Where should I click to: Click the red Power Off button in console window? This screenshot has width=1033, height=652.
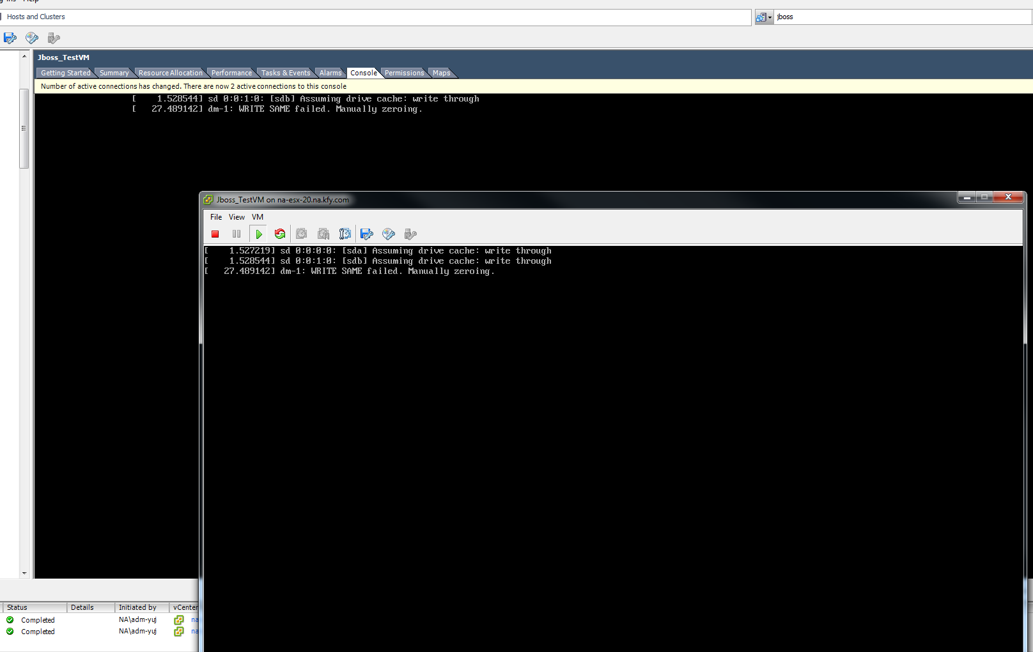click(215, 234)
